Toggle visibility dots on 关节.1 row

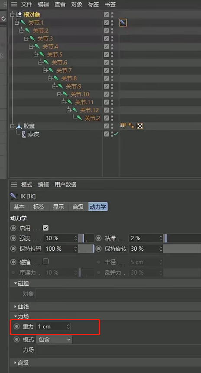tap(112, 23)
